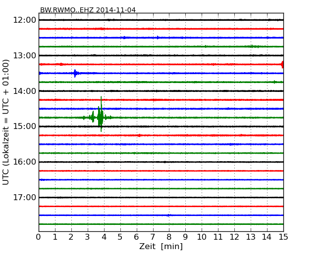Image resolution: width=322 pixels, height=257 pixels.
Task: Click the 17:00 time axis label
Action: (x=25, y=197)
